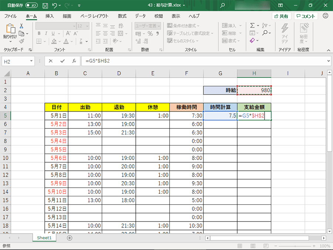
Task: Open the font name dropdown
Action: click(x=74, y=26)
